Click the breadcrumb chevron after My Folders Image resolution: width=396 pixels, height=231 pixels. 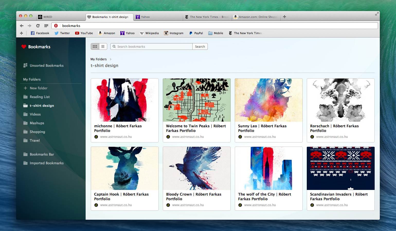111,59
